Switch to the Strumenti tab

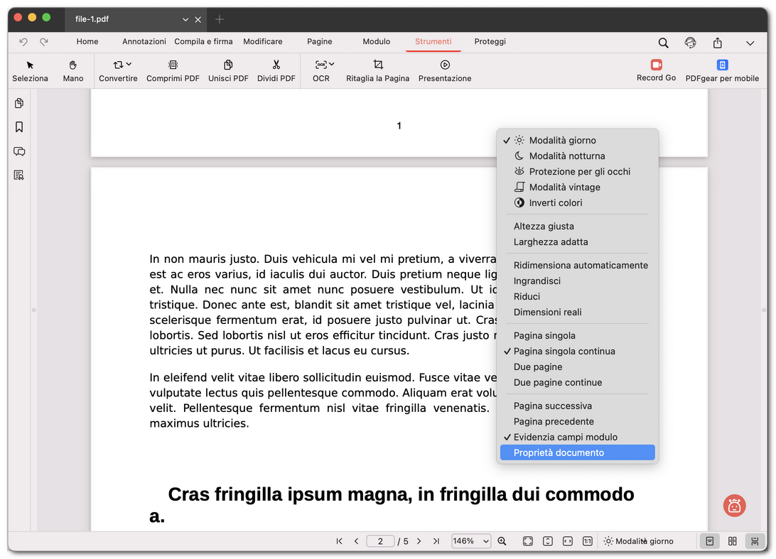point(433,42)
